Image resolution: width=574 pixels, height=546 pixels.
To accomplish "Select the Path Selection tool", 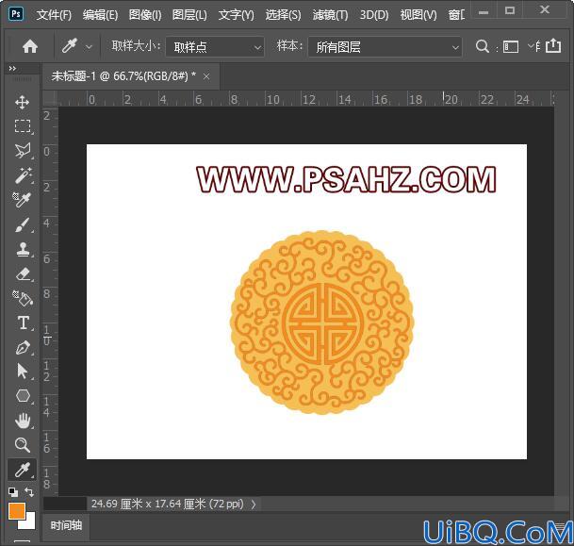I will coord(23,372).
